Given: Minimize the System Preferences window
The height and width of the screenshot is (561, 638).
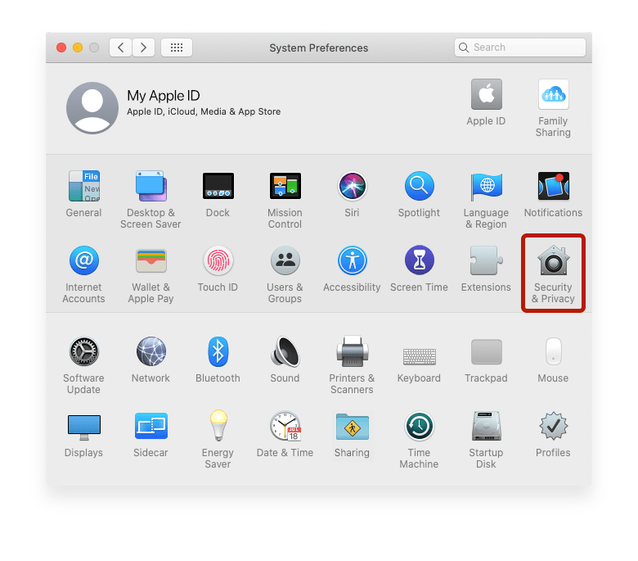Looking at the screenshot, I should (x=78, y=48).
